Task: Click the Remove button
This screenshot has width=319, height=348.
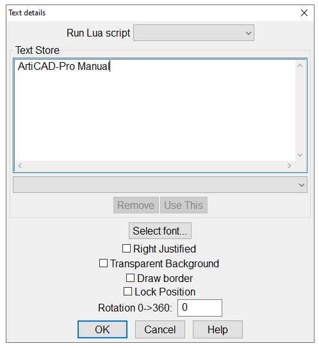Action: coord(136,205)
